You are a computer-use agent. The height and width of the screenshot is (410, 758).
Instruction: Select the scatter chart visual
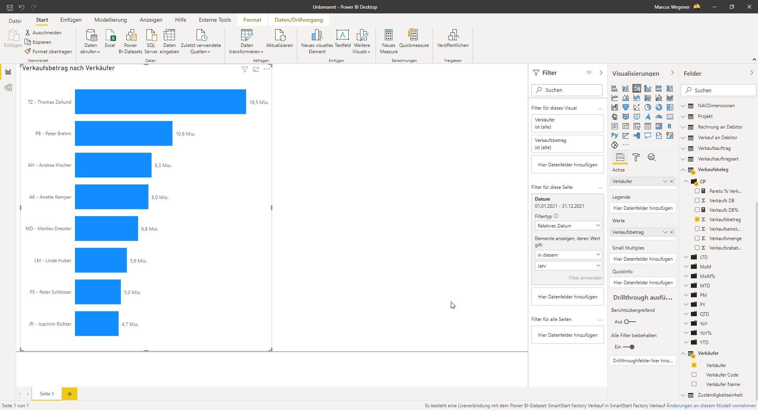[637, 107]
